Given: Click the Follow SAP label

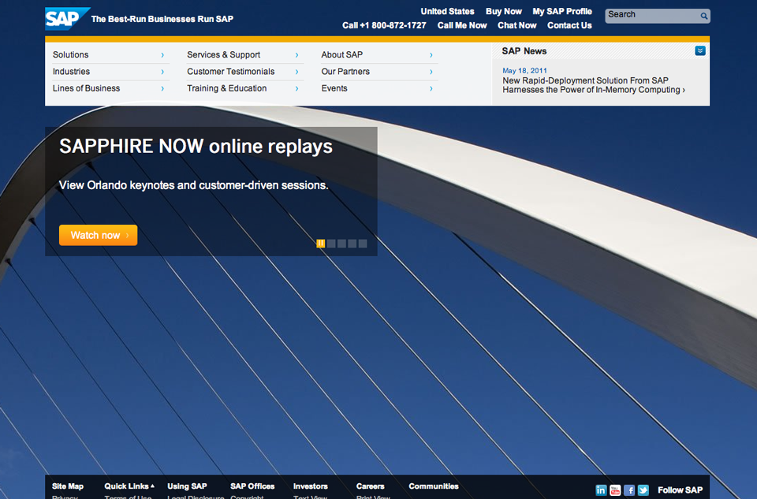Looking at the screenshot, I should (x=680, y=490).
